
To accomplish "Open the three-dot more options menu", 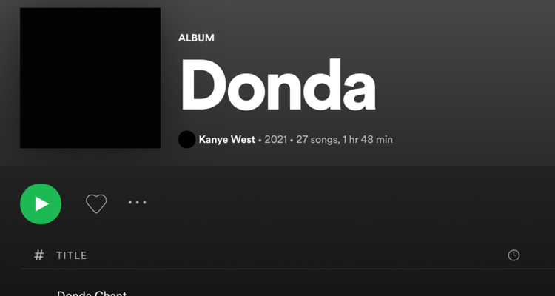I will 138,203.
